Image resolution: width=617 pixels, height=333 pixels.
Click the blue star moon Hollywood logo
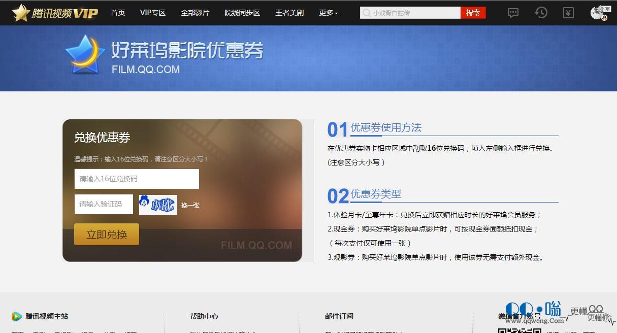tap(84, 55)
